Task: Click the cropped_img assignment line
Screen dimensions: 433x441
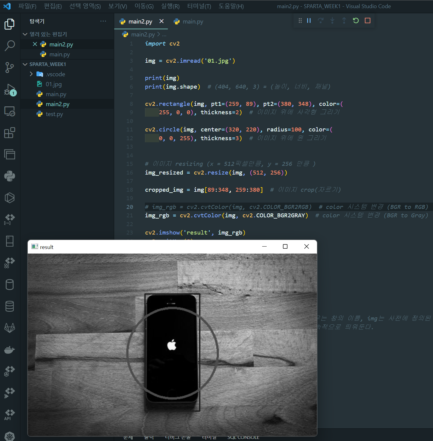Action: click(204, 190)
